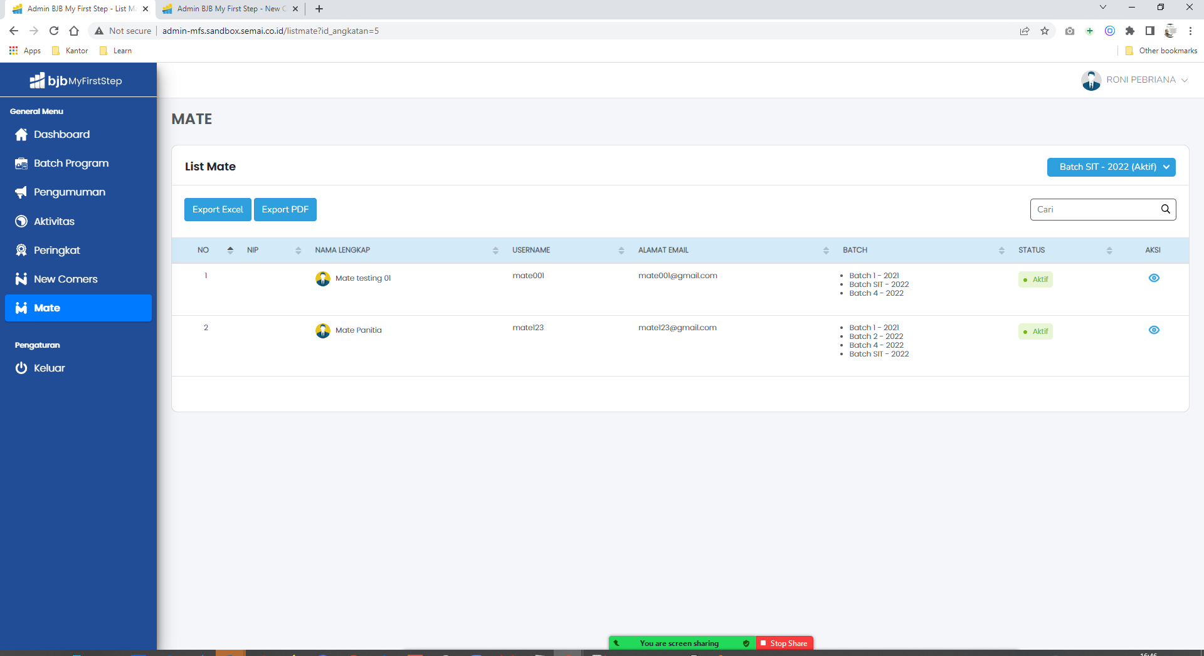Click the Not secure site warning

123,31
